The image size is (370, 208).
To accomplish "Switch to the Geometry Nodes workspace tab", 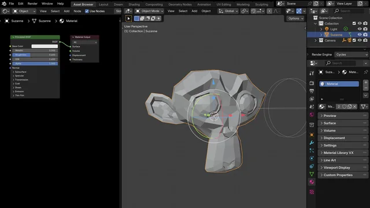I will tap(180, 4).
